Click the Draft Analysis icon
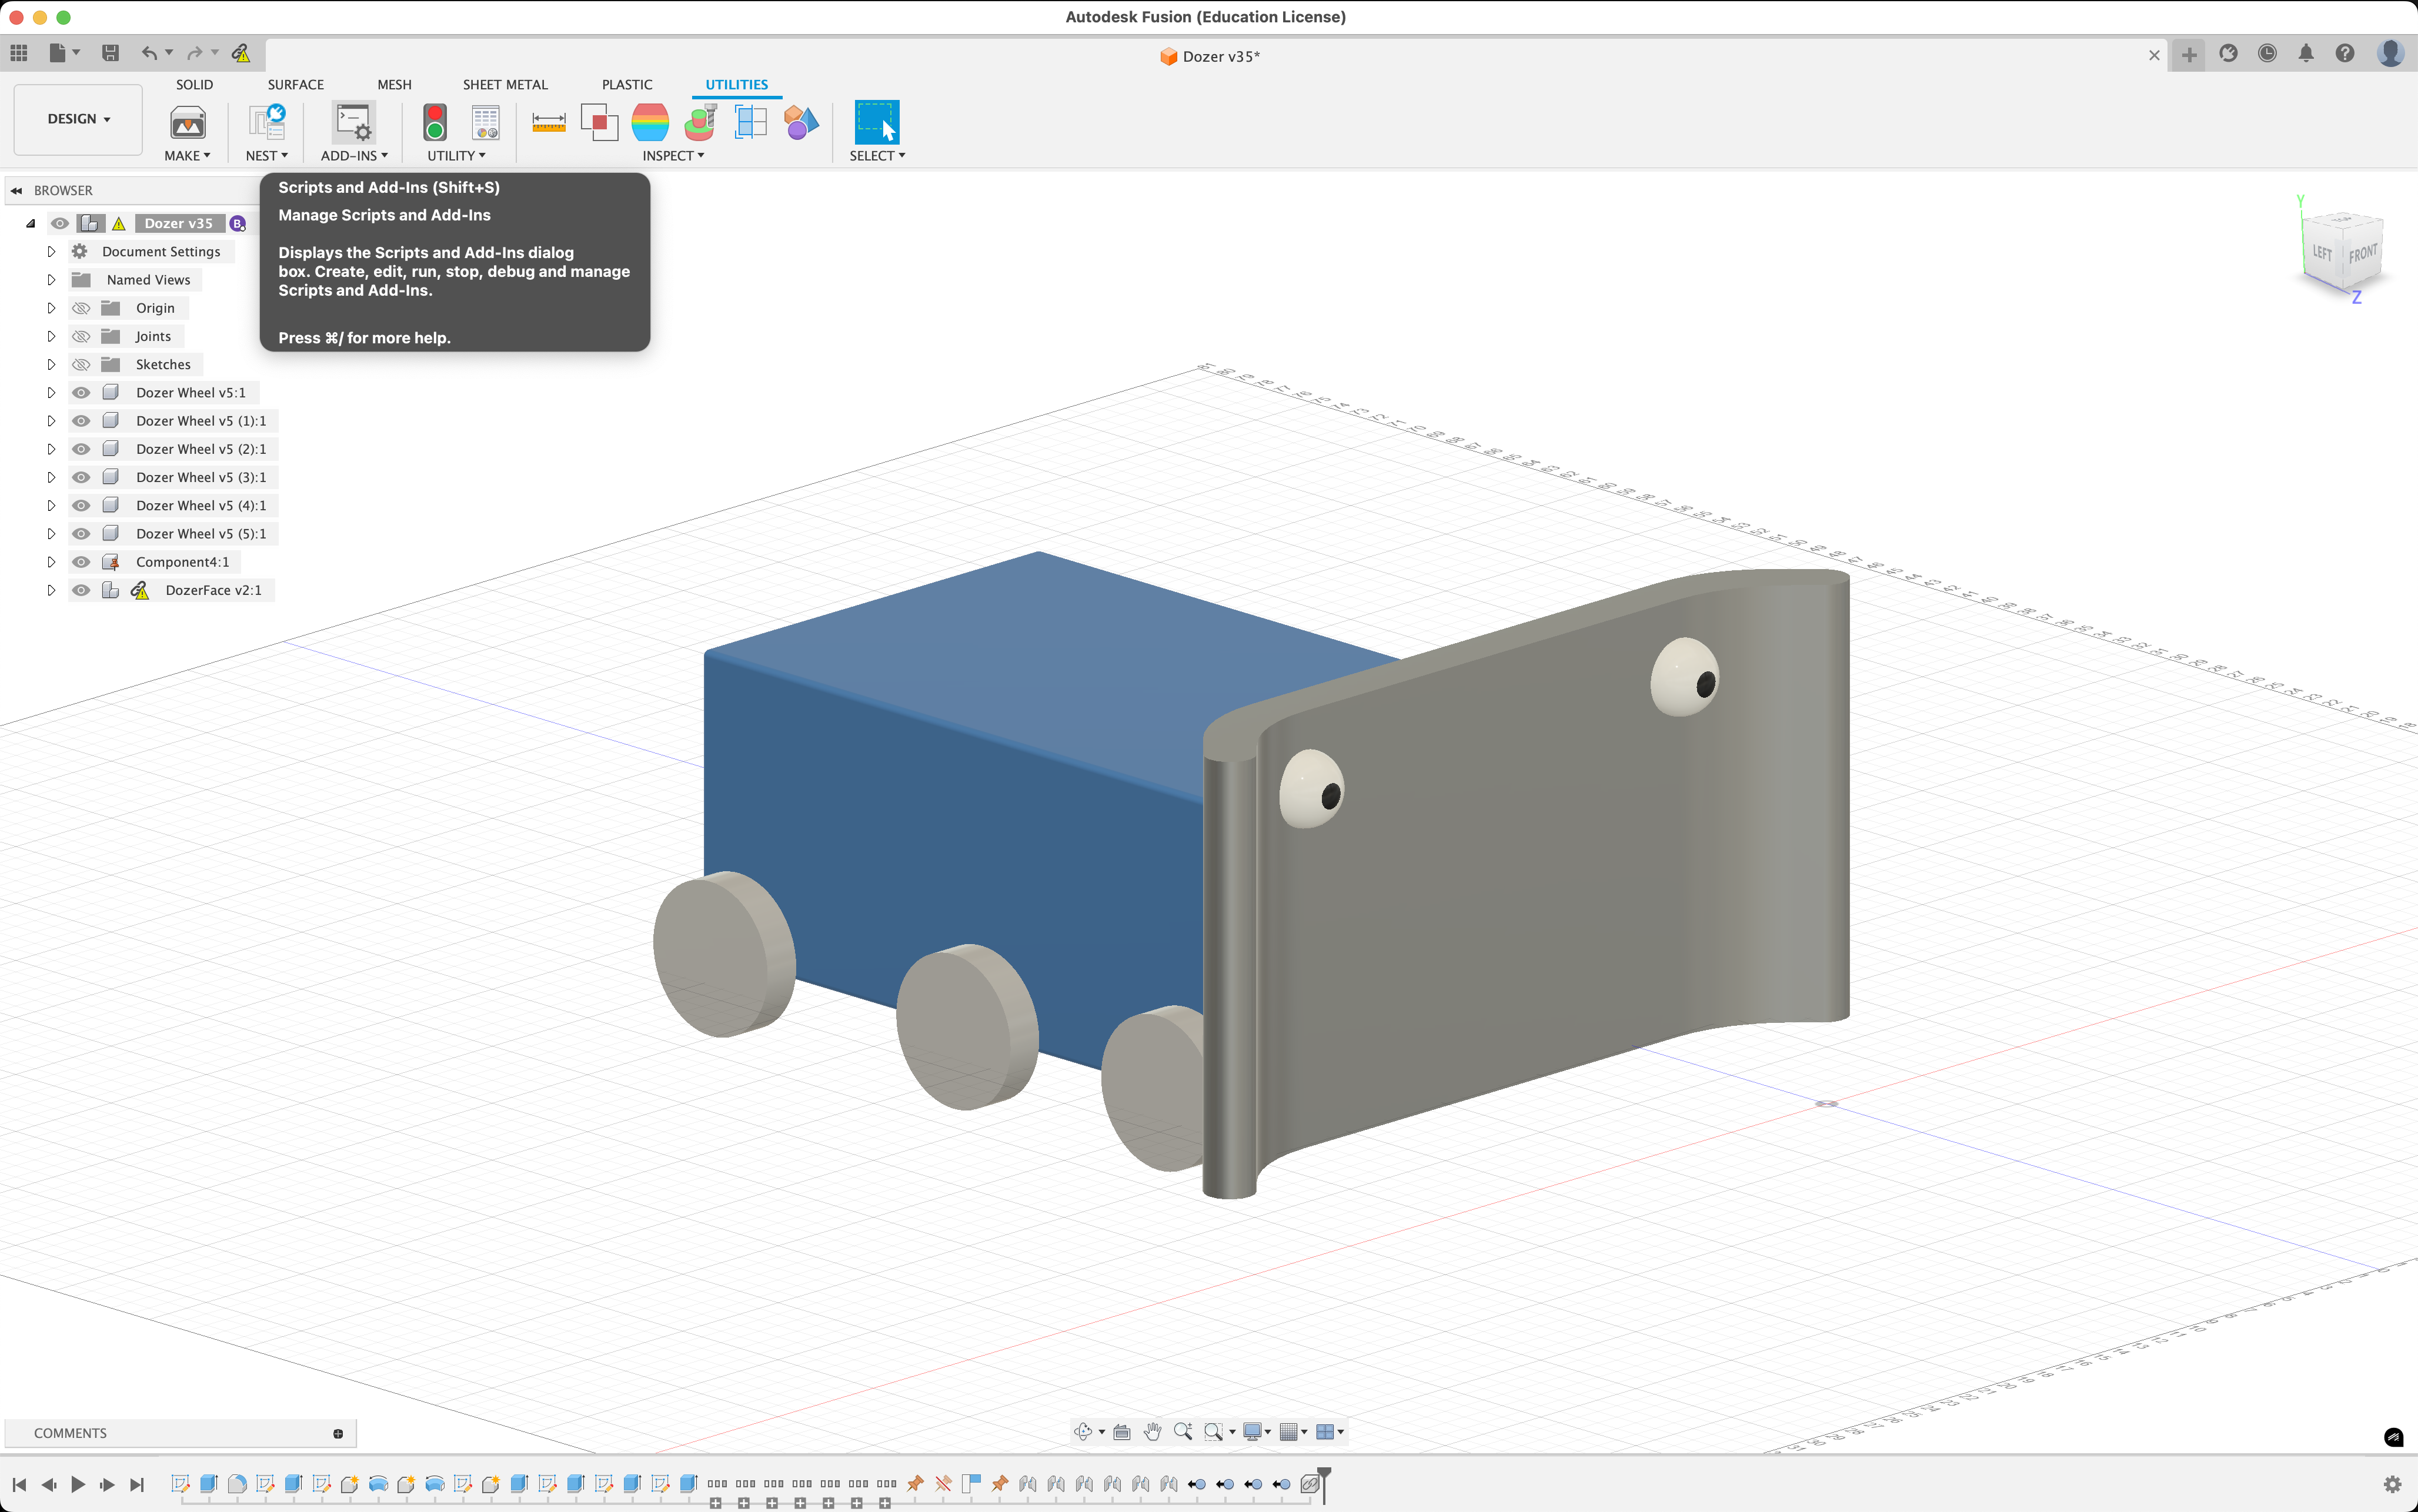This screenshot has width=2418, height=1512. pyautogui.click(x=700, y=123)
